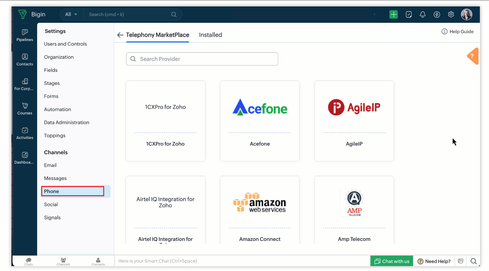
Task: Open the Airtel IQ Integration provider card
Action: click(165, 210)
